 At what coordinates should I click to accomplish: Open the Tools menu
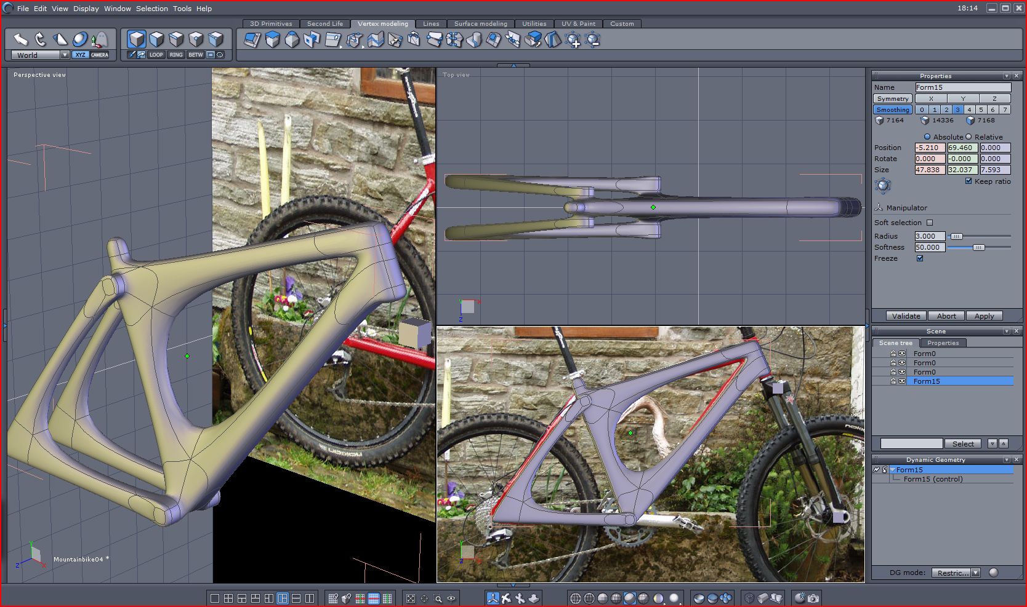[x=182, y=9]
